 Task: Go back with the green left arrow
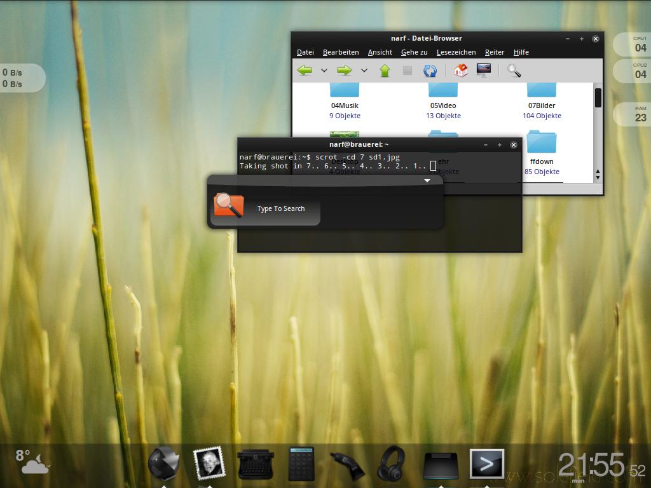tap(305, 71)
